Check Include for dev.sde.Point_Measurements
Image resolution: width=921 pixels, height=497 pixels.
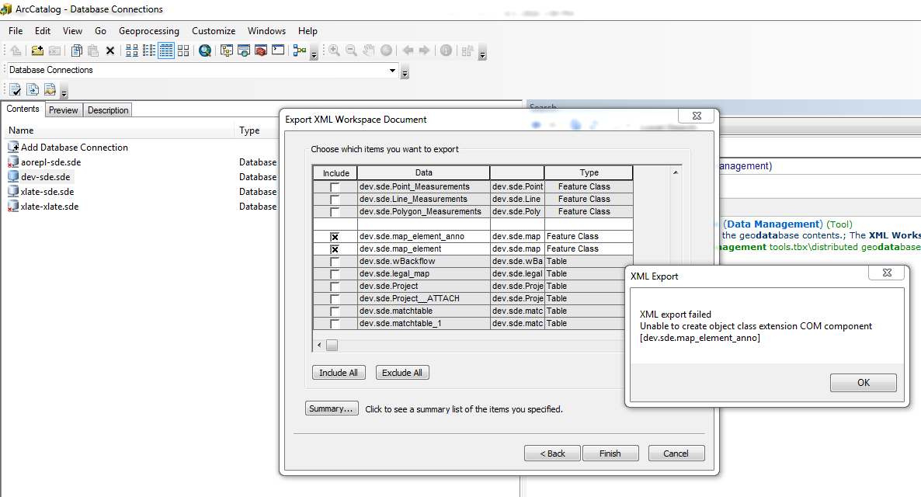335,187
